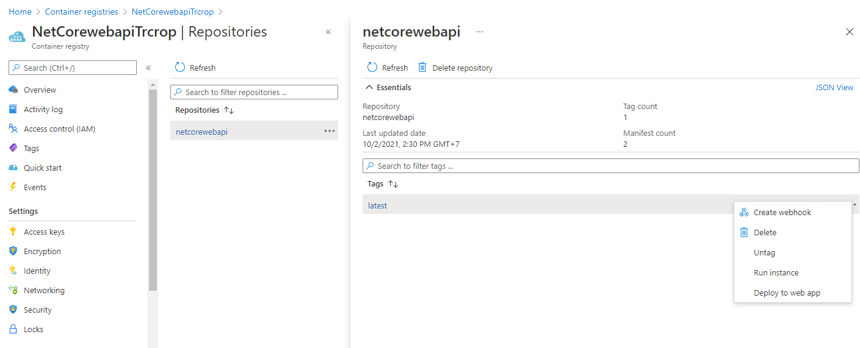Open the Activity log sidebar icon

click(13, 109)
